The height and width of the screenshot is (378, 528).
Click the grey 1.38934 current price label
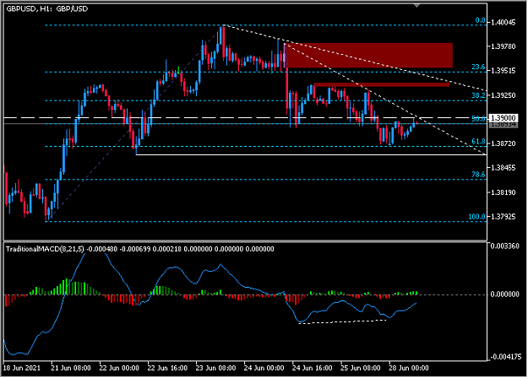504,124
